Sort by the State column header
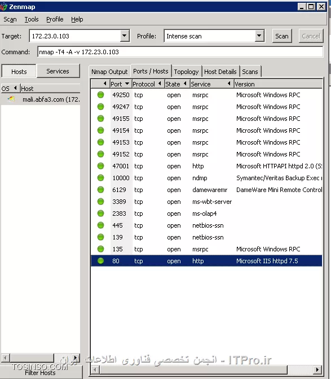Screen dimensions: 331x379 [x=177, y=84]
